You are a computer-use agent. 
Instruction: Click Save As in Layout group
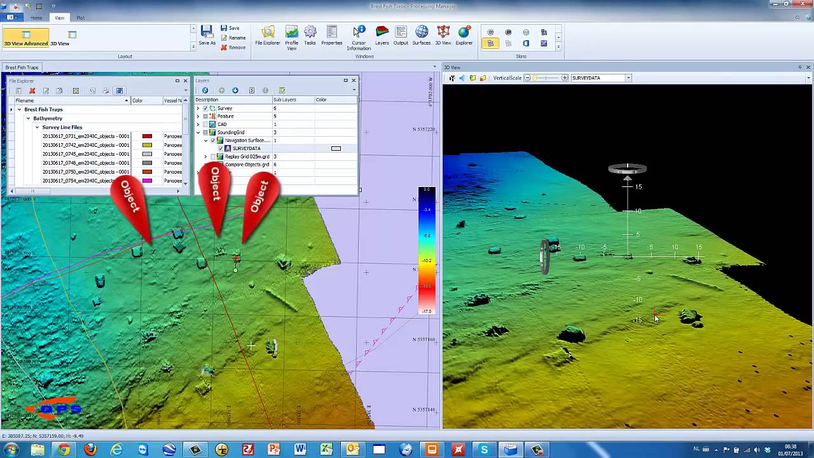coord(207,35)
